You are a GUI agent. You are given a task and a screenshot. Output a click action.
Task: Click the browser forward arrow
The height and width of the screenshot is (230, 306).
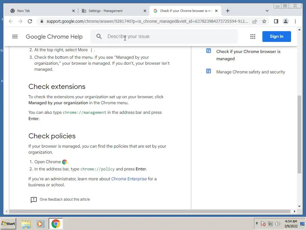pyautogui.click(x=20, y=21)
